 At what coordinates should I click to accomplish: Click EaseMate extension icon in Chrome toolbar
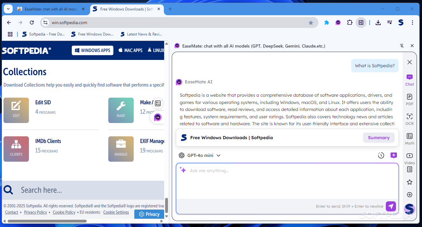(x=338, y=23)
